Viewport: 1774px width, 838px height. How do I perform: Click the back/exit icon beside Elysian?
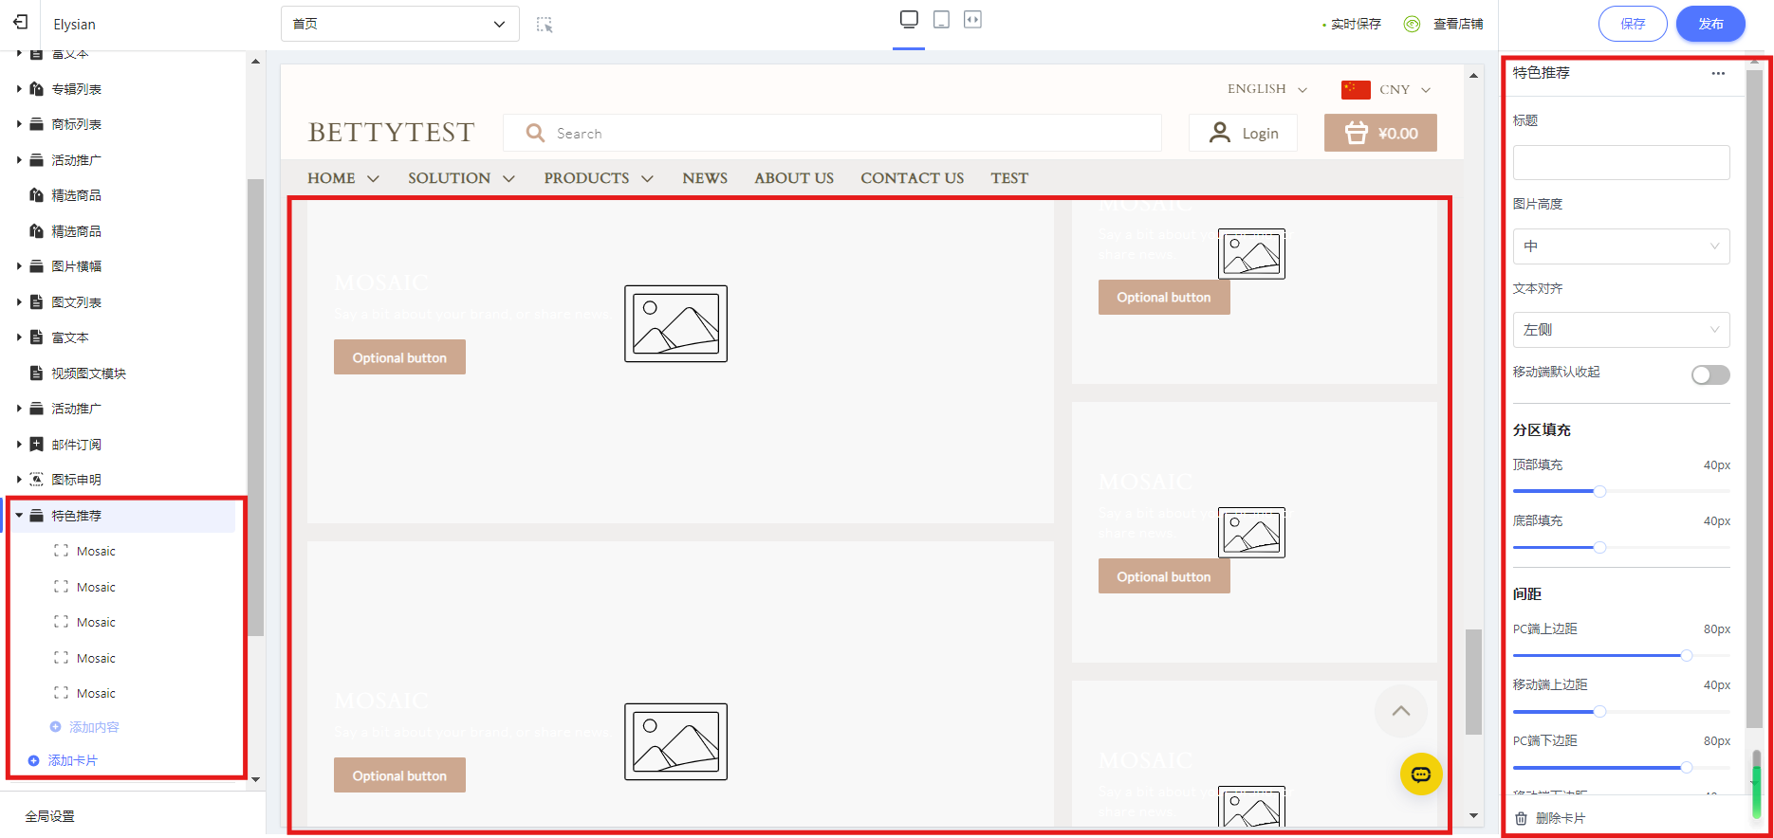pos(21,23)
